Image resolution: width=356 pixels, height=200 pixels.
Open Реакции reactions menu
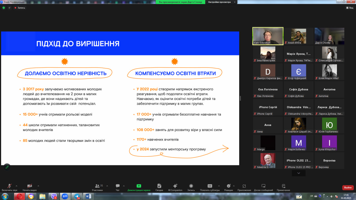click(x=229, y=187)
